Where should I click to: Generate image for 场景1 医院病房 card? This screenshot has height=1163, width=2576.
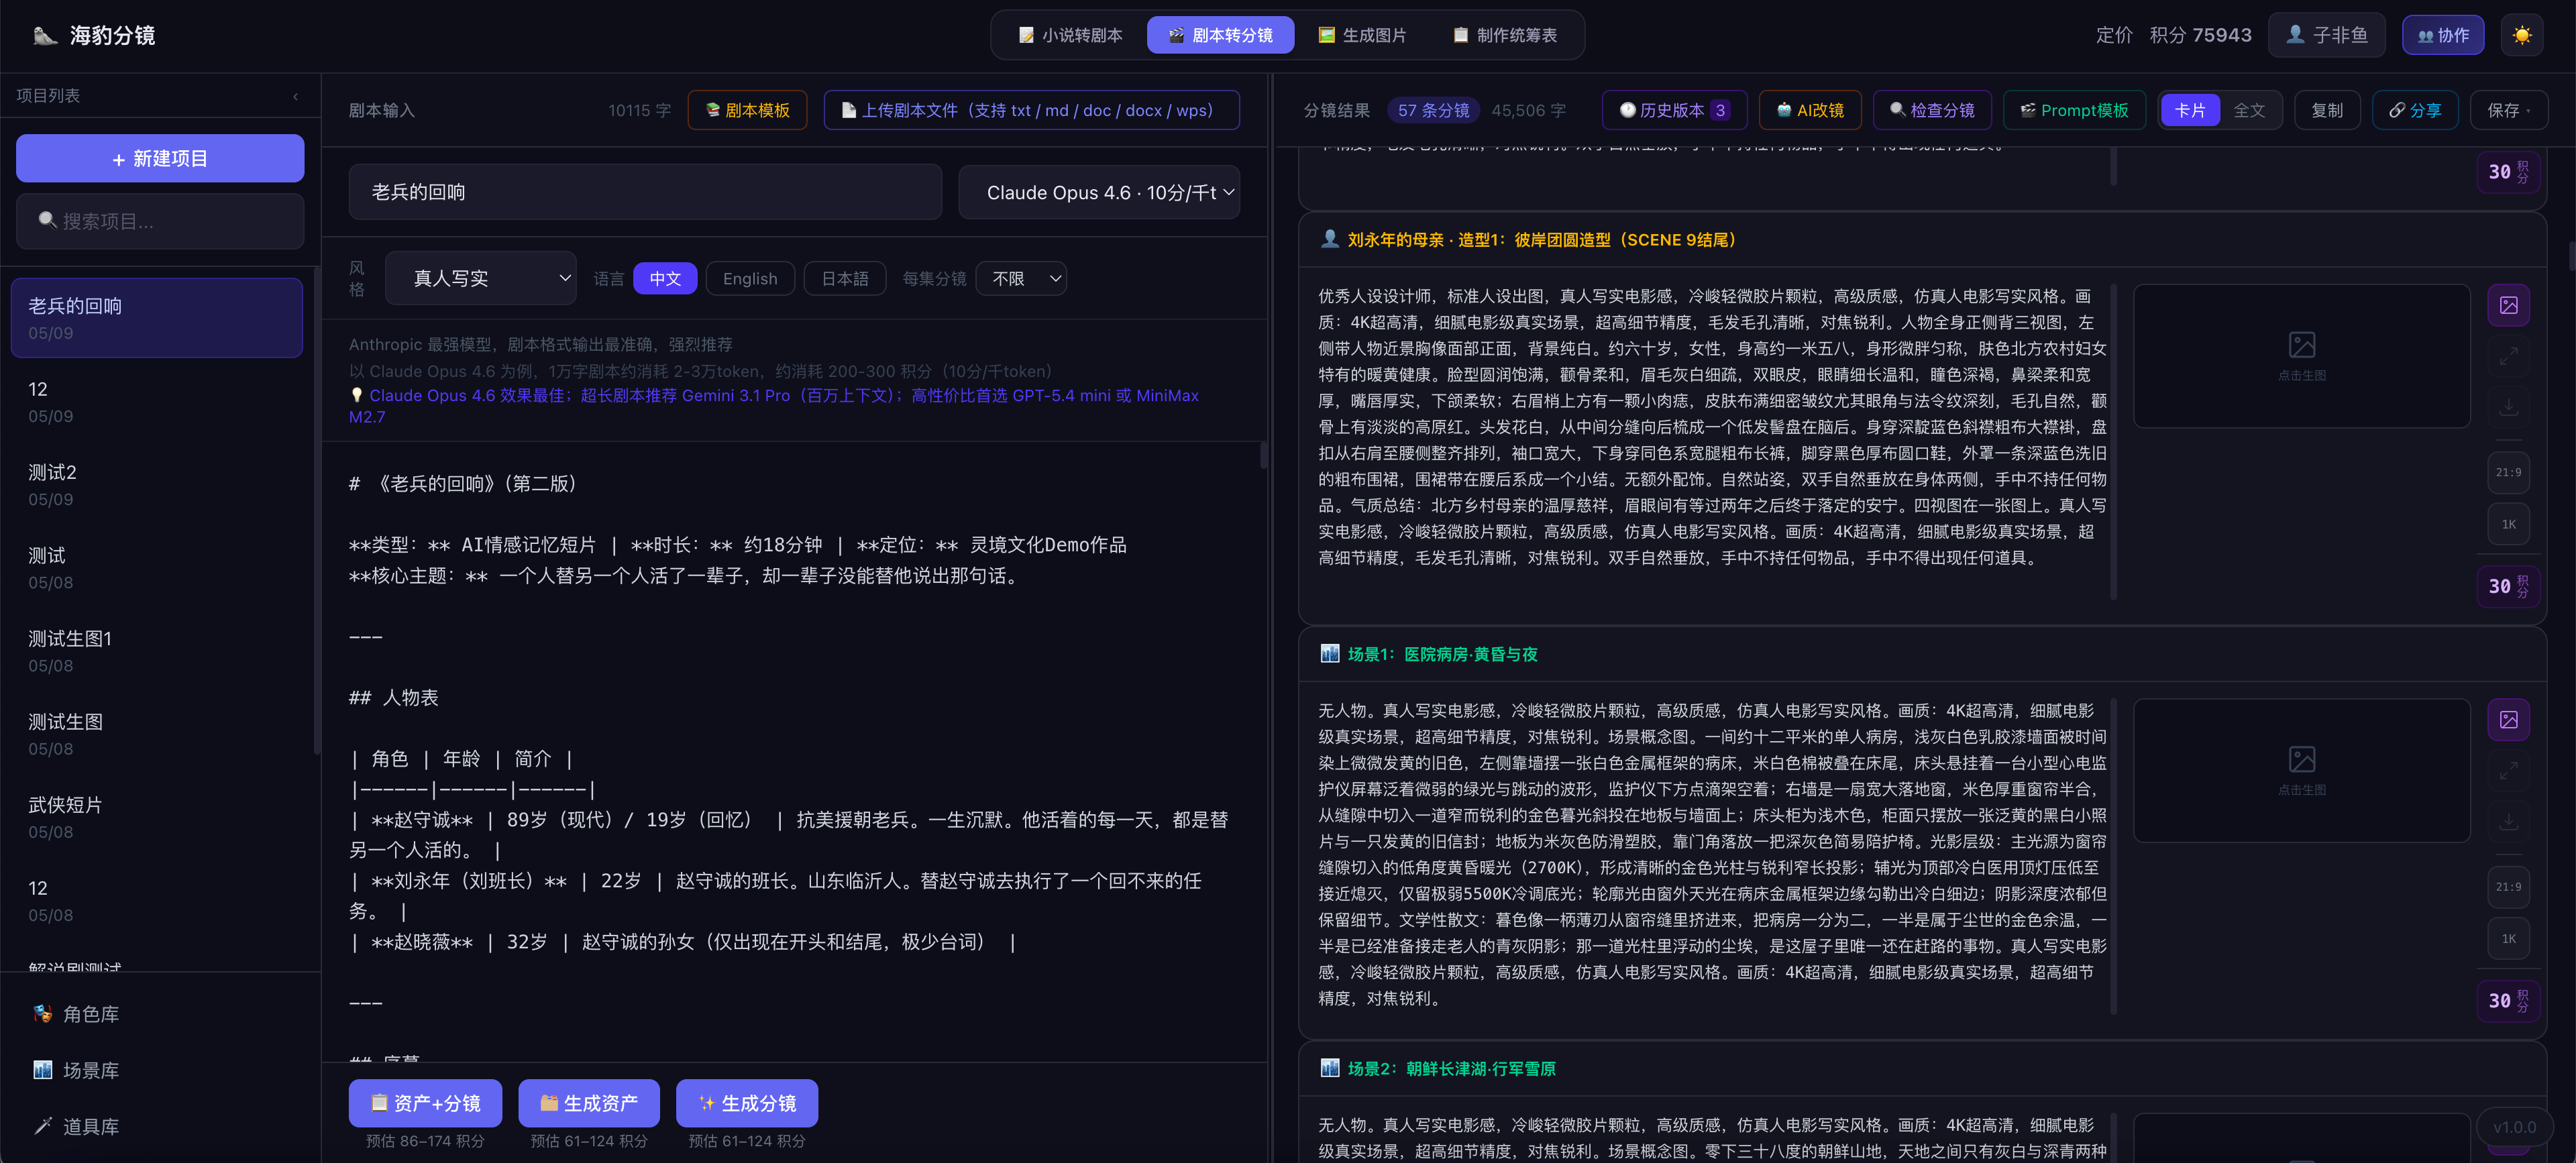[x=2508, y=719]
